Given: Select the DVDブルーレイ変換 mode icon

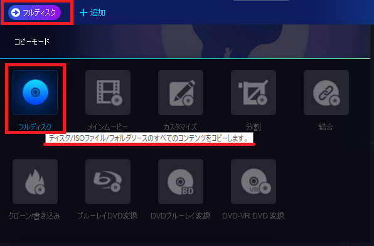Looking at the screenshot, I should (x=181, y=182).
